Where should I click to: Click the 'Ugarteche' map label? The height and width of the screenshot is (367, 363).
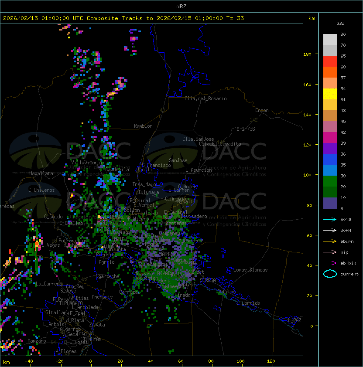coord(108,276)
